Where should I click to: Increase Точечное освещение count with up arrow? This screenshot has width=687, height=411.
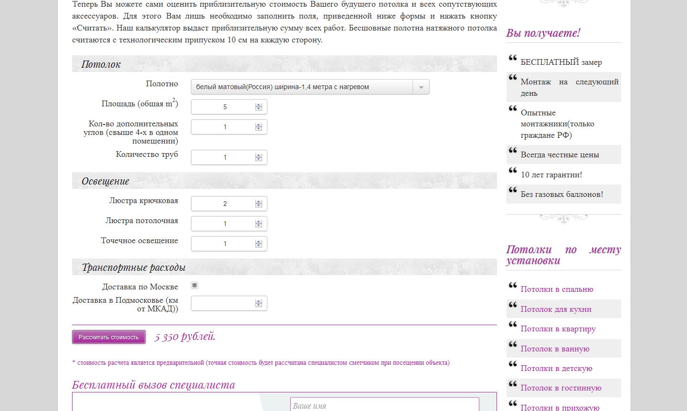tap(259, 242)
